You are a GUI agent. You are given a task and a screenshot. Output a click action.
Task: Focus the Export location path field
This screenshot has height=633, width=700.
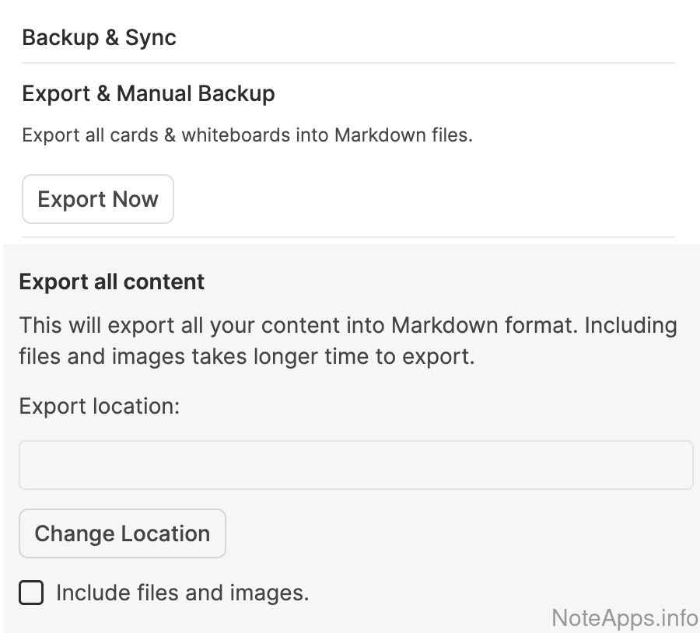click(355, 465)
